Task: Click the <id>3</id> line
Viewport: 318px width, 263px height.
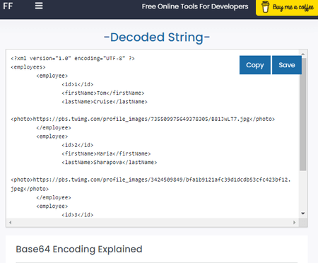Action: pos(78,215)
